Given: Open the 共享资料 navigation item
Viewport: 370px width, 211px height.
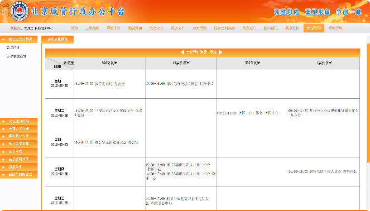Looking at the screenshot, I should point(292,28).
